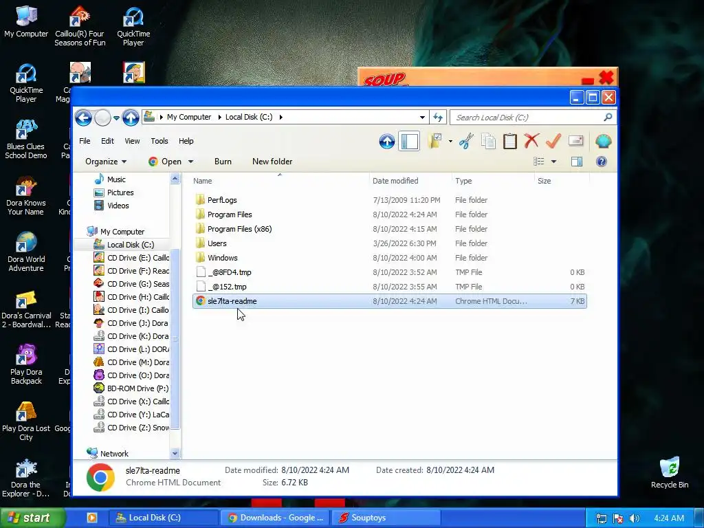Open the recent pages dropdown beside the Forward button
The height and width of the screenshot is (528, 704).
116,118
